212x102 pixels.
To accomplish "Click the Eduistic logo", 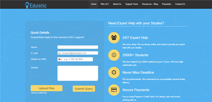I will pos(36,5).
